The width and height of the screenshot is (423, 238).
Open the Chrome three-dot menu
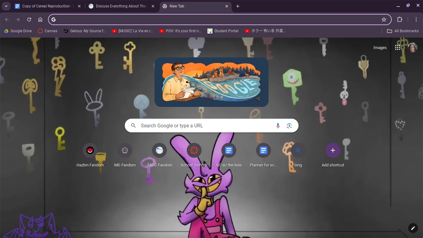click(416, 19)
